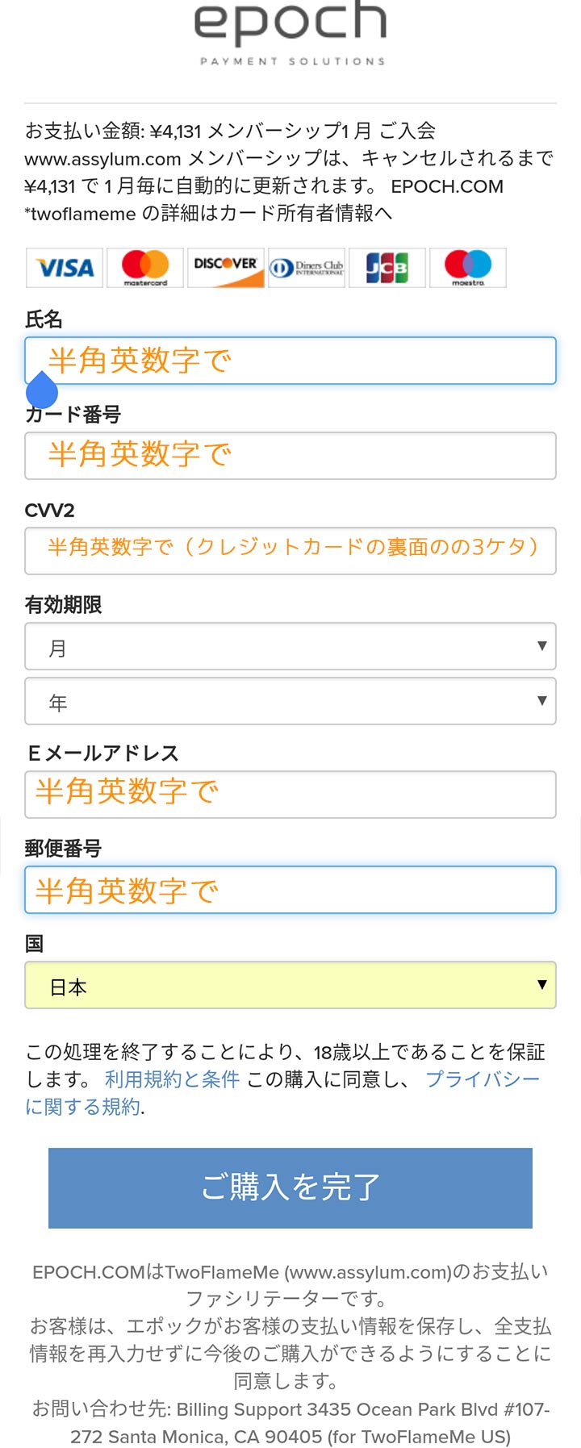Image resolution: width=581 pixels, height=1448 pixels.
Task: Click the epoch payment solutions logo
Action: coord(290,32)
